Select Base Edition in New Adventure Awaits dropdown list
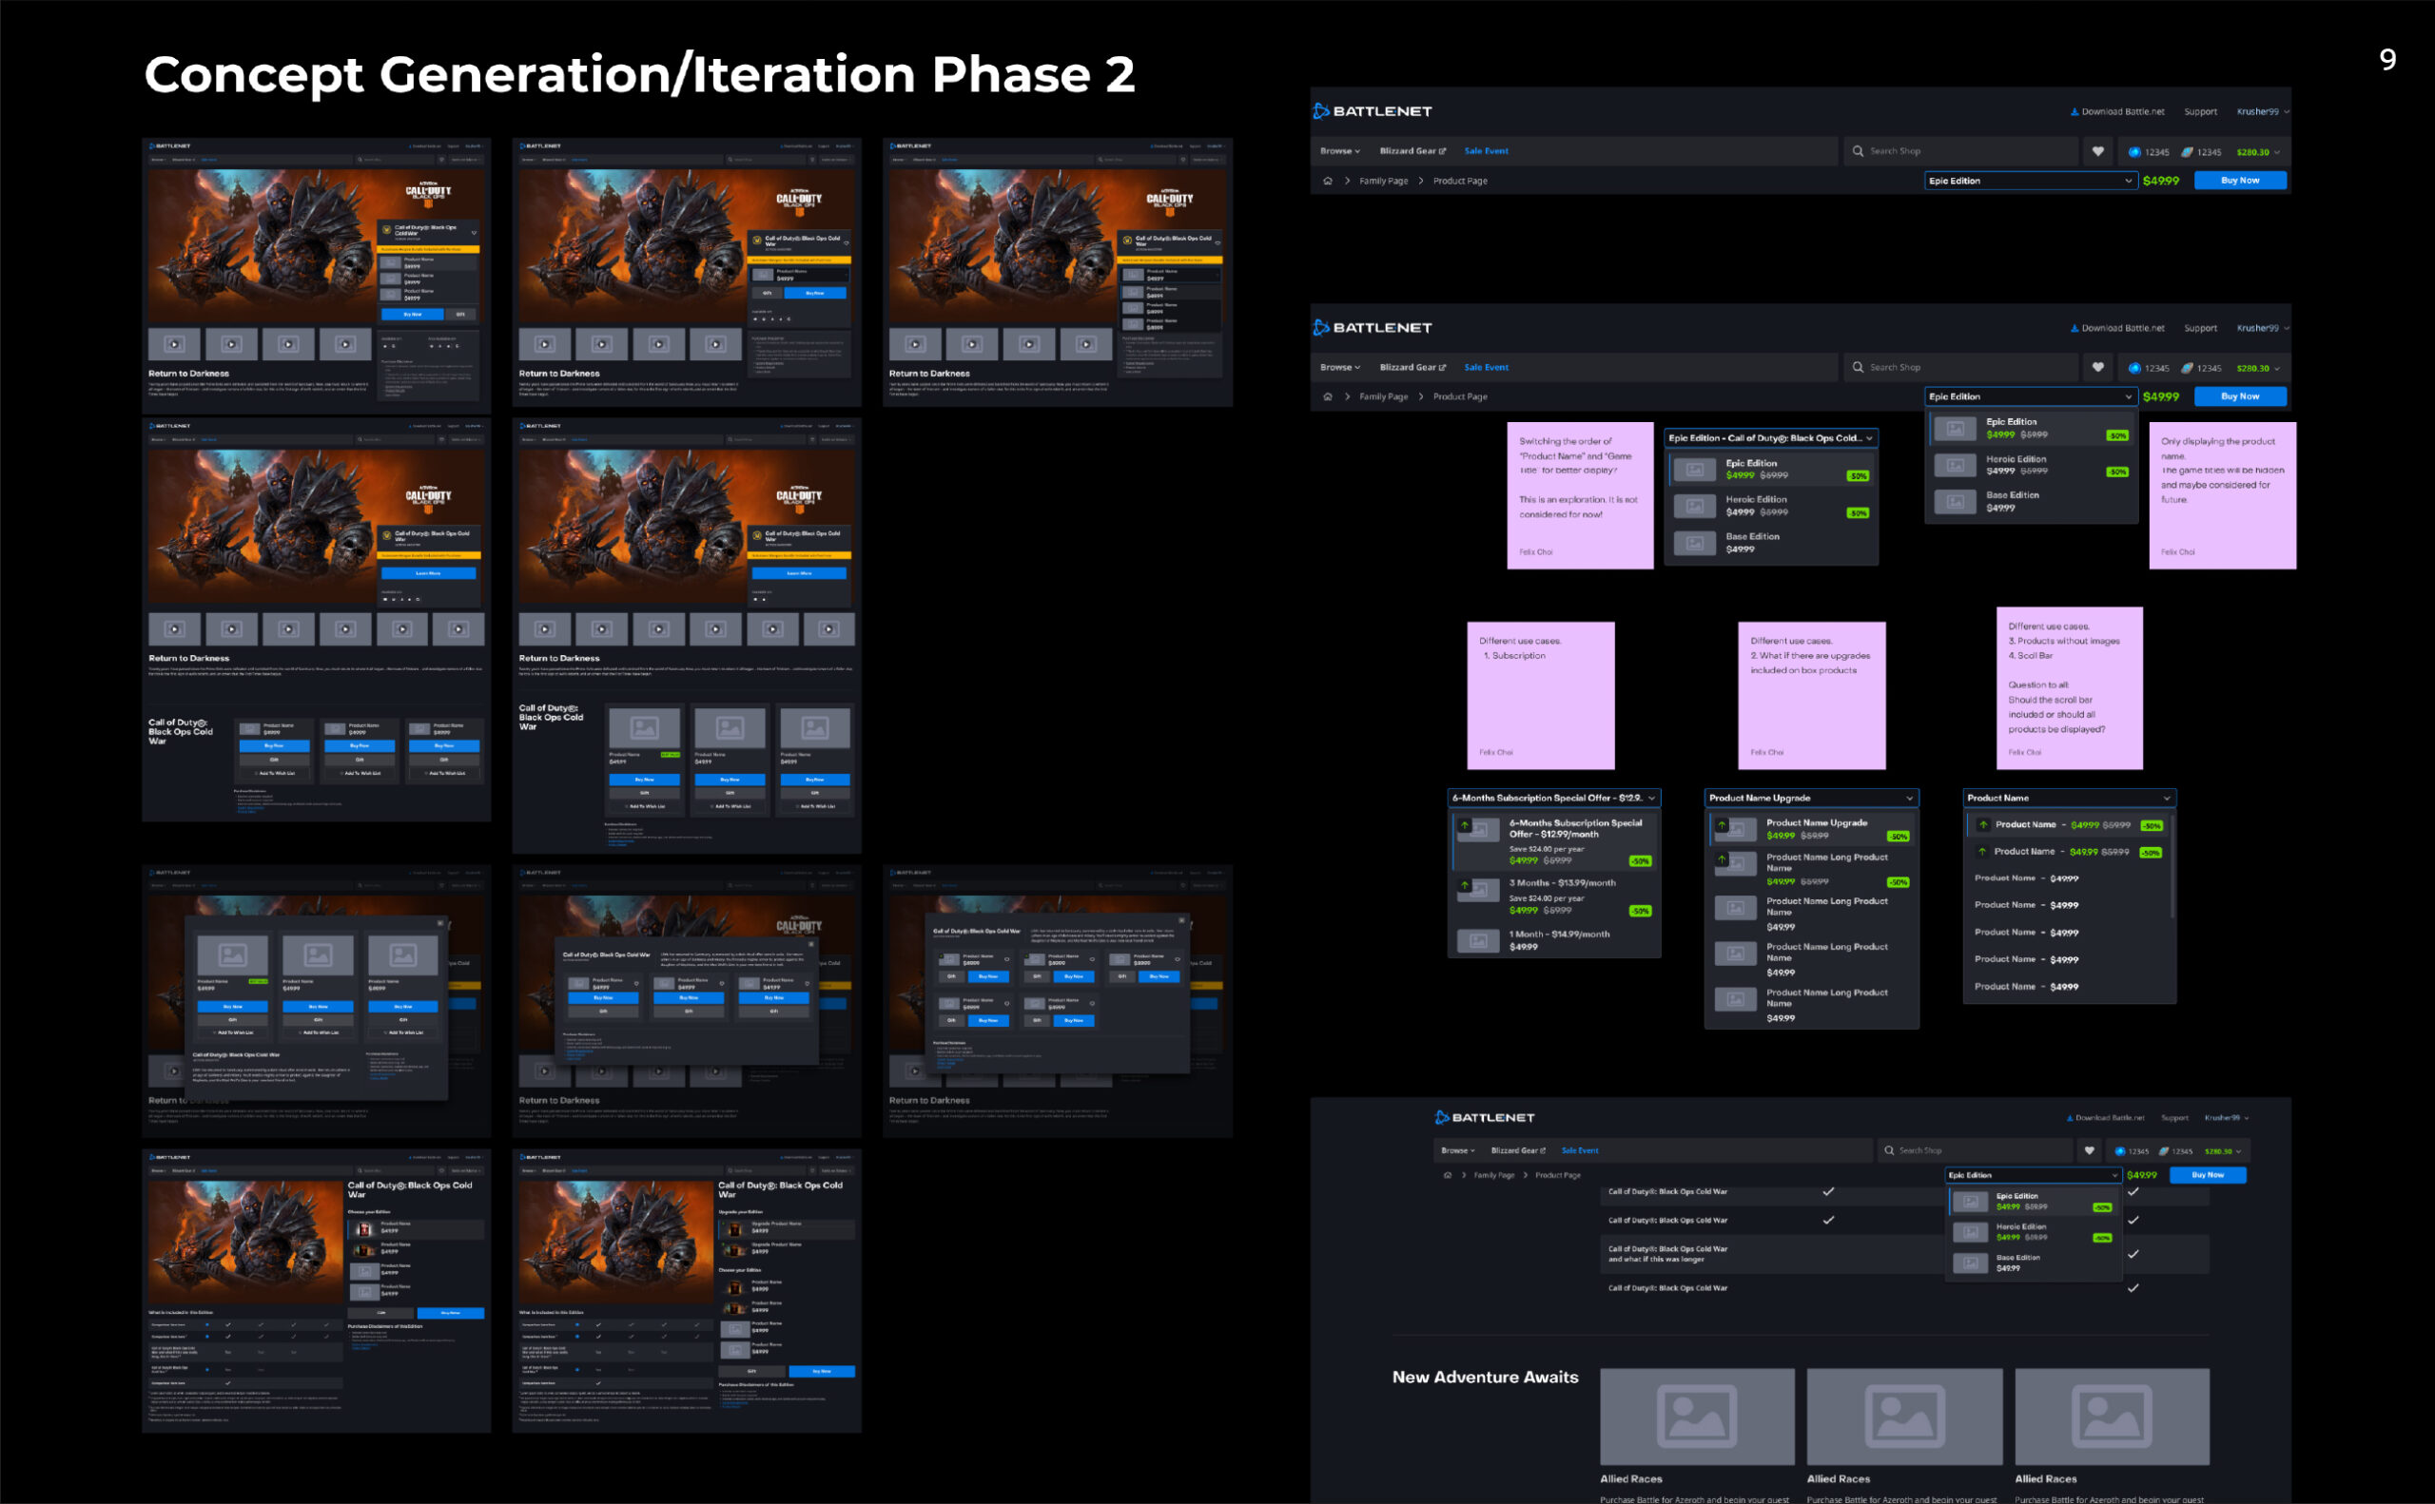2435x1504 pixels. click(2033, 1263)
